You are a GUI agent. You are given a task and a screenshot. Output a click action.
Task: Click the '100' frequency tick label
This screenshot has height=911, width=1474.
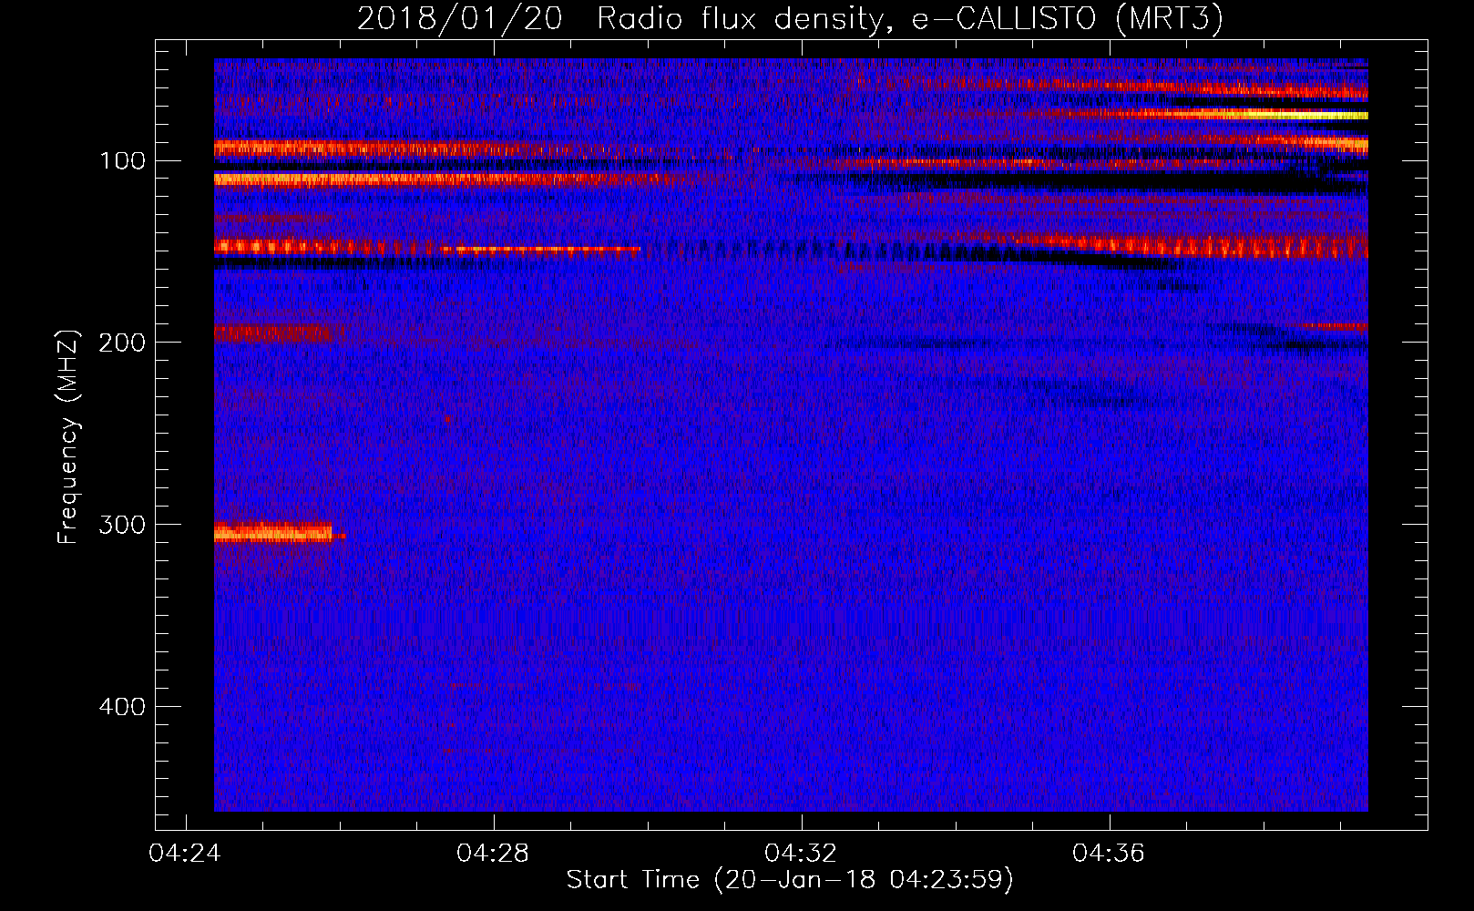pos(122,161)
